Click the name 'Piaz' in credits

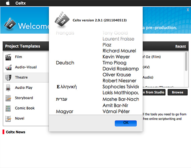coord(107,45)
